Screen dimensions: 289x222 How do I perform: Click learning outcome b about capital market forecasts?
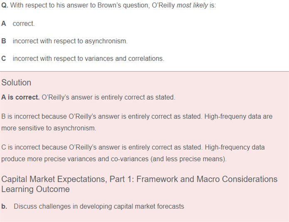tap(99, 206)
